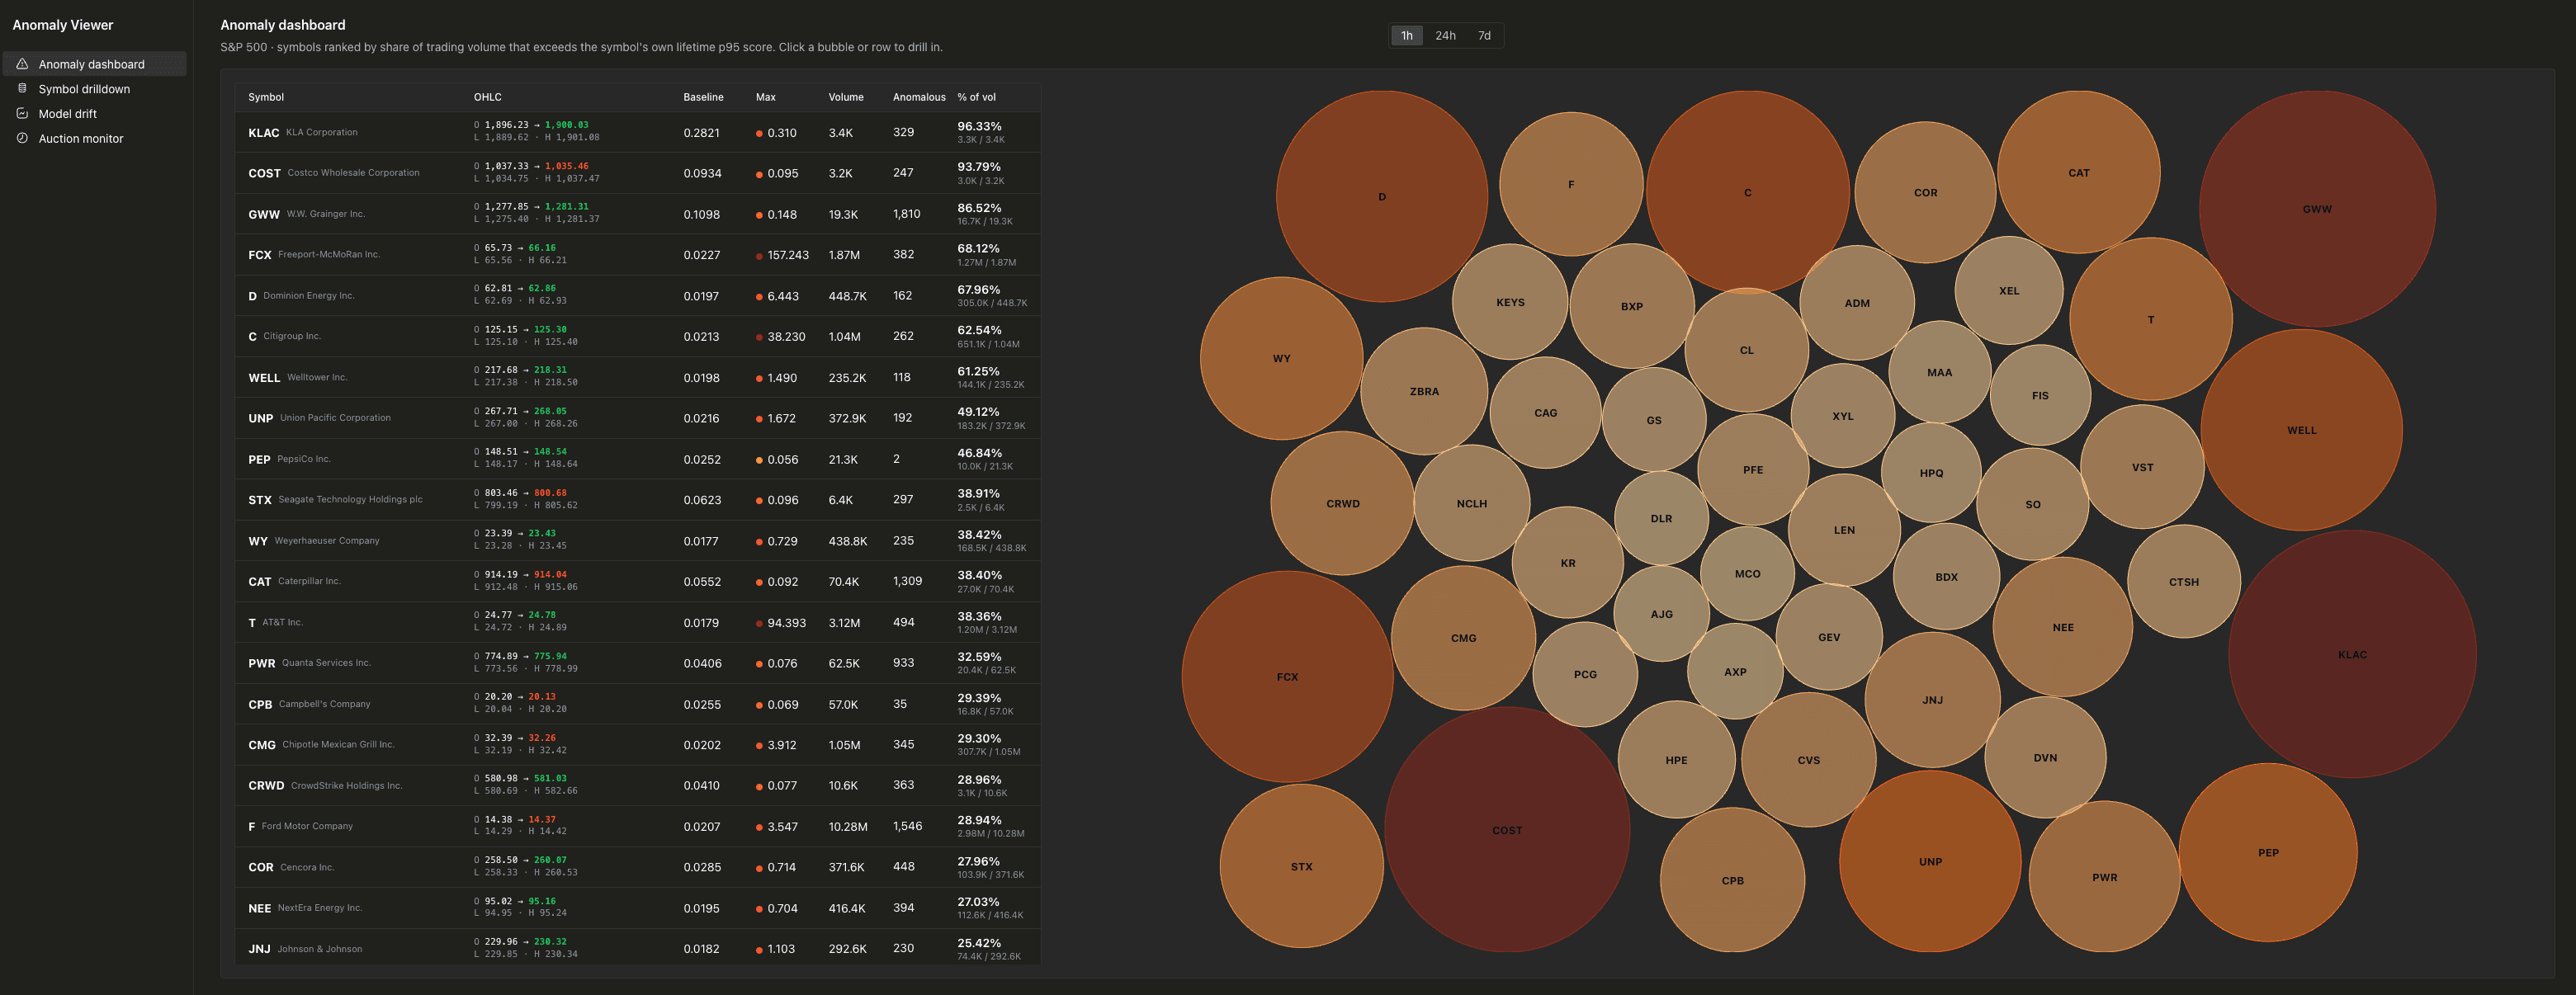
Task: Select the JNJ bubble in chart
Action: tap(1932, 700)
